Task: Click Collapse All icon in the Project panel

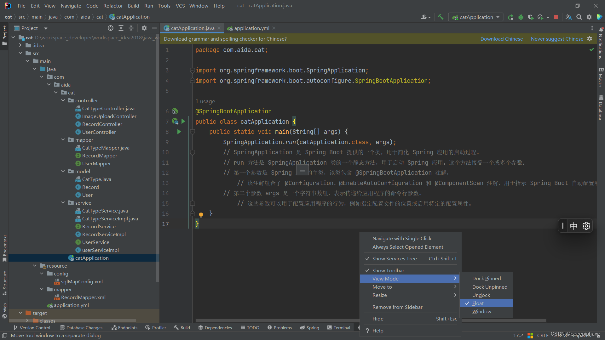Action: coord(131,28)
